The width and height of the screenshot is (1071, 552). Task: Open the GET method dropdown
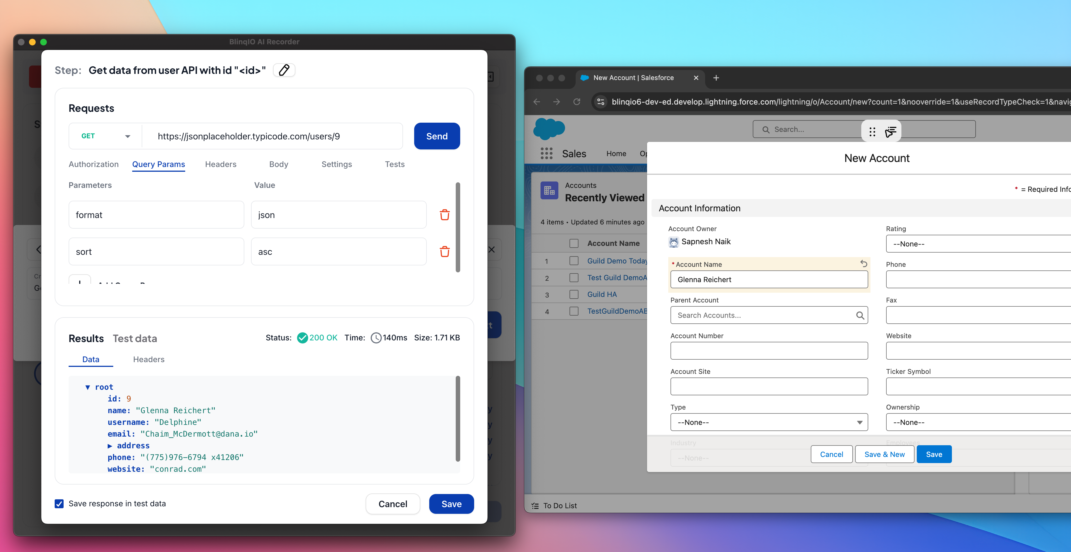coord(106,136)
